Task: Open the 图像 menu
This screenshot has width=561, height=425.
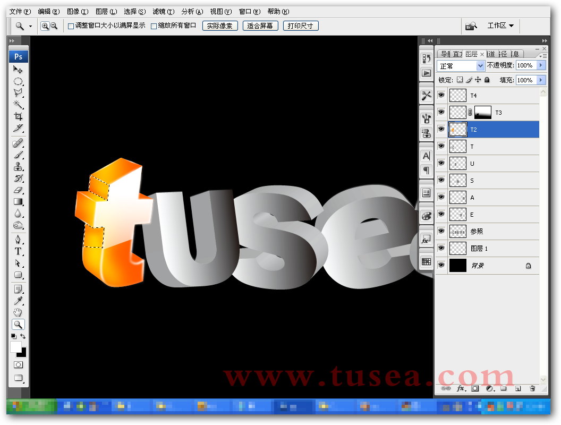Action: point(77,12)
